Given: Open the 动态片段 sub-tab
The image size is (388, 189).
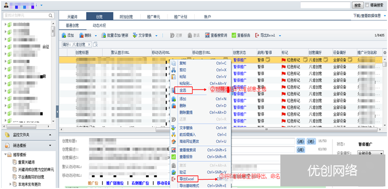Looking at the screenshot, I should coord(99,26).
